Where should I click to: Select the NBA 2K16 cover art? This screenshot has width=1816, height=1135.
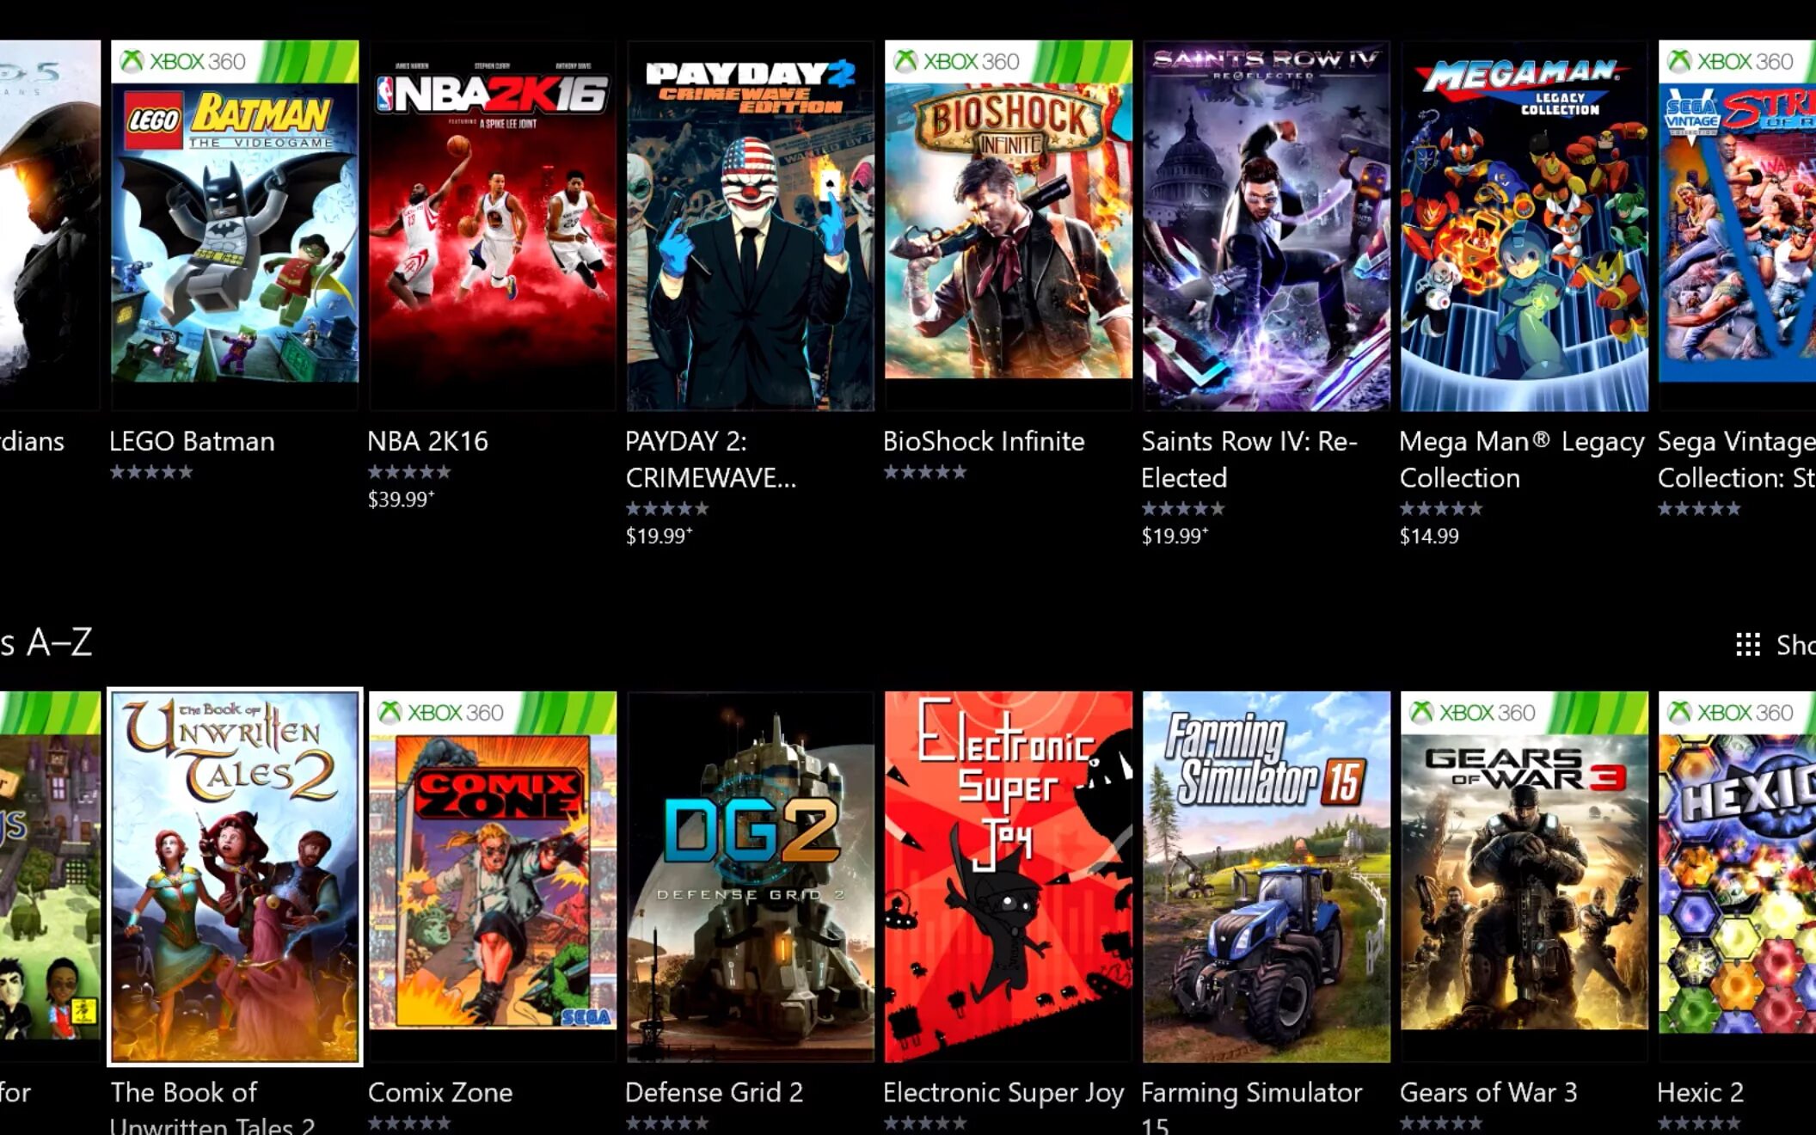[x=493, y=224]
